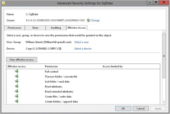Click the allowed icon for Read attributes

click(x=16, y=86)
